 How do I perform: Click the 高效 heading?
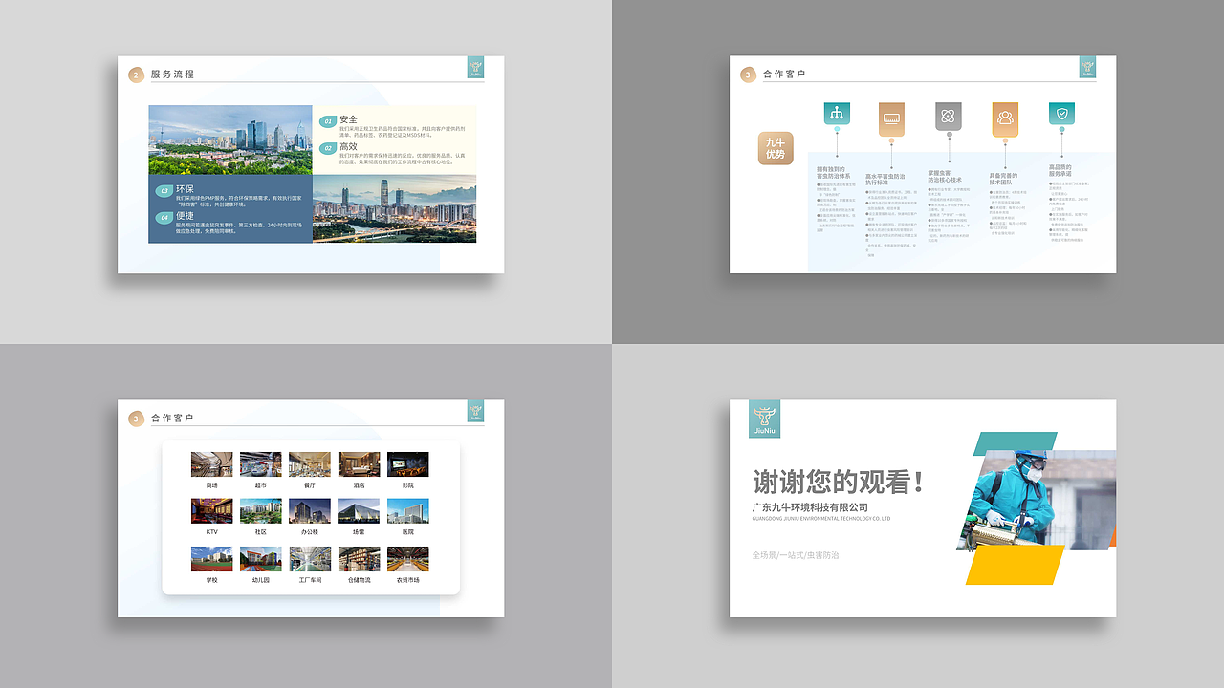[348, 146]
